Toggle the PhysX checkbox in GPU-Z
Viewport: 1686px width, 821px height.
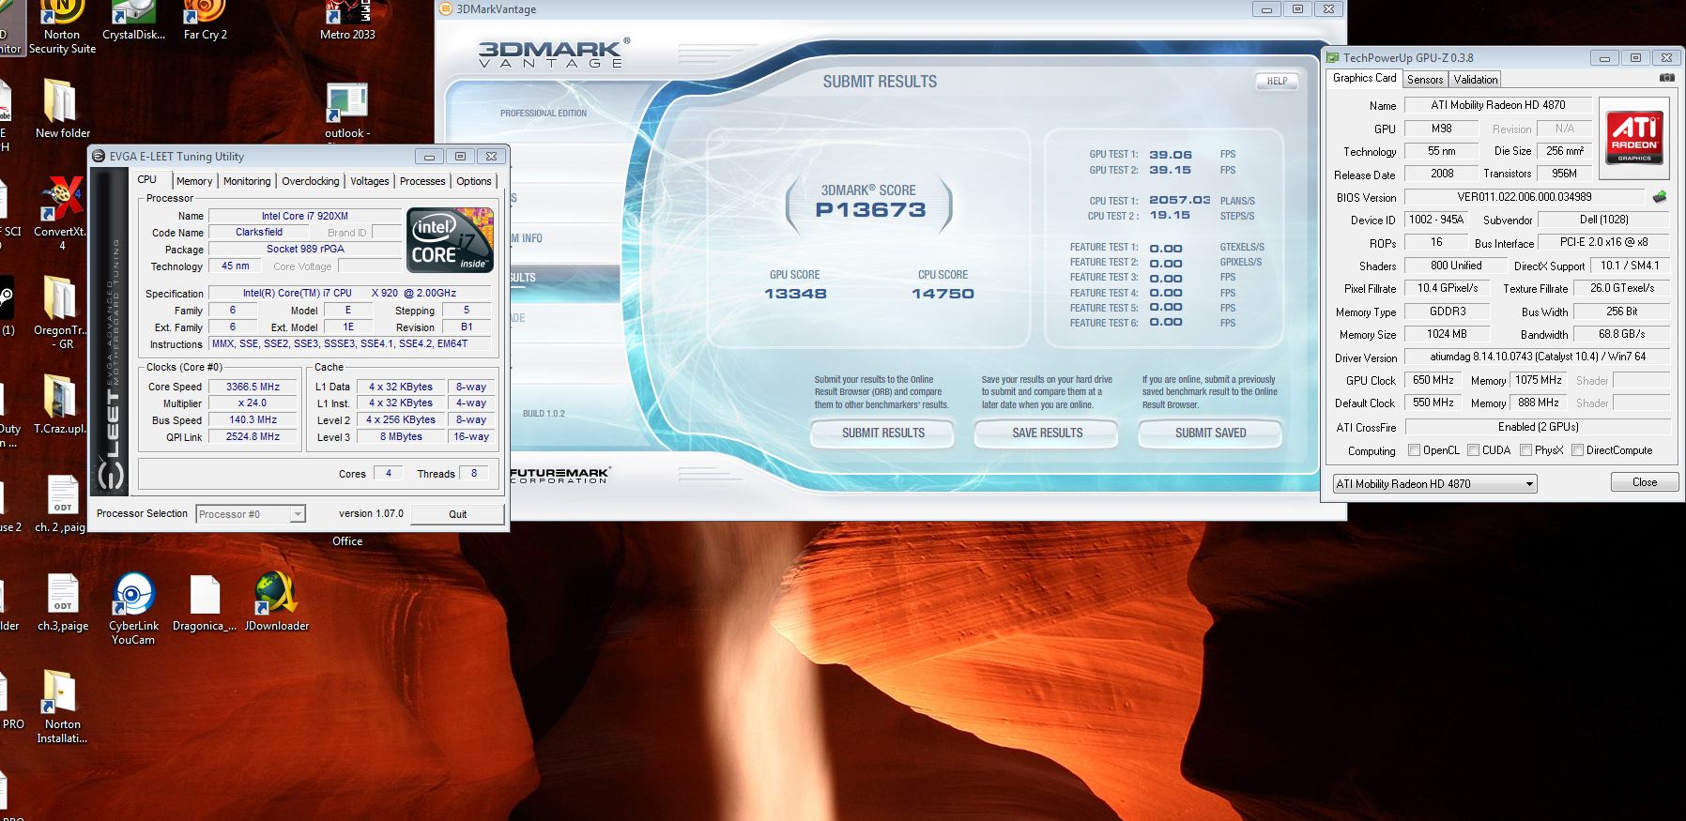[x=1525, y=450]
